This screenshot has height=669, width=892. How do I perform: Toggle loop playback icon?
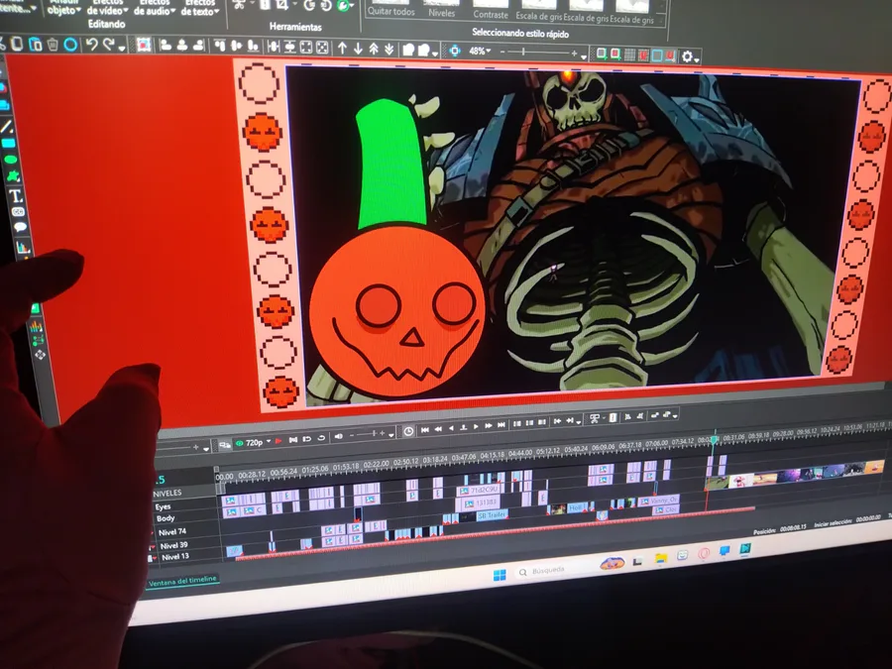pyautogui.click(x=321, y=438)
